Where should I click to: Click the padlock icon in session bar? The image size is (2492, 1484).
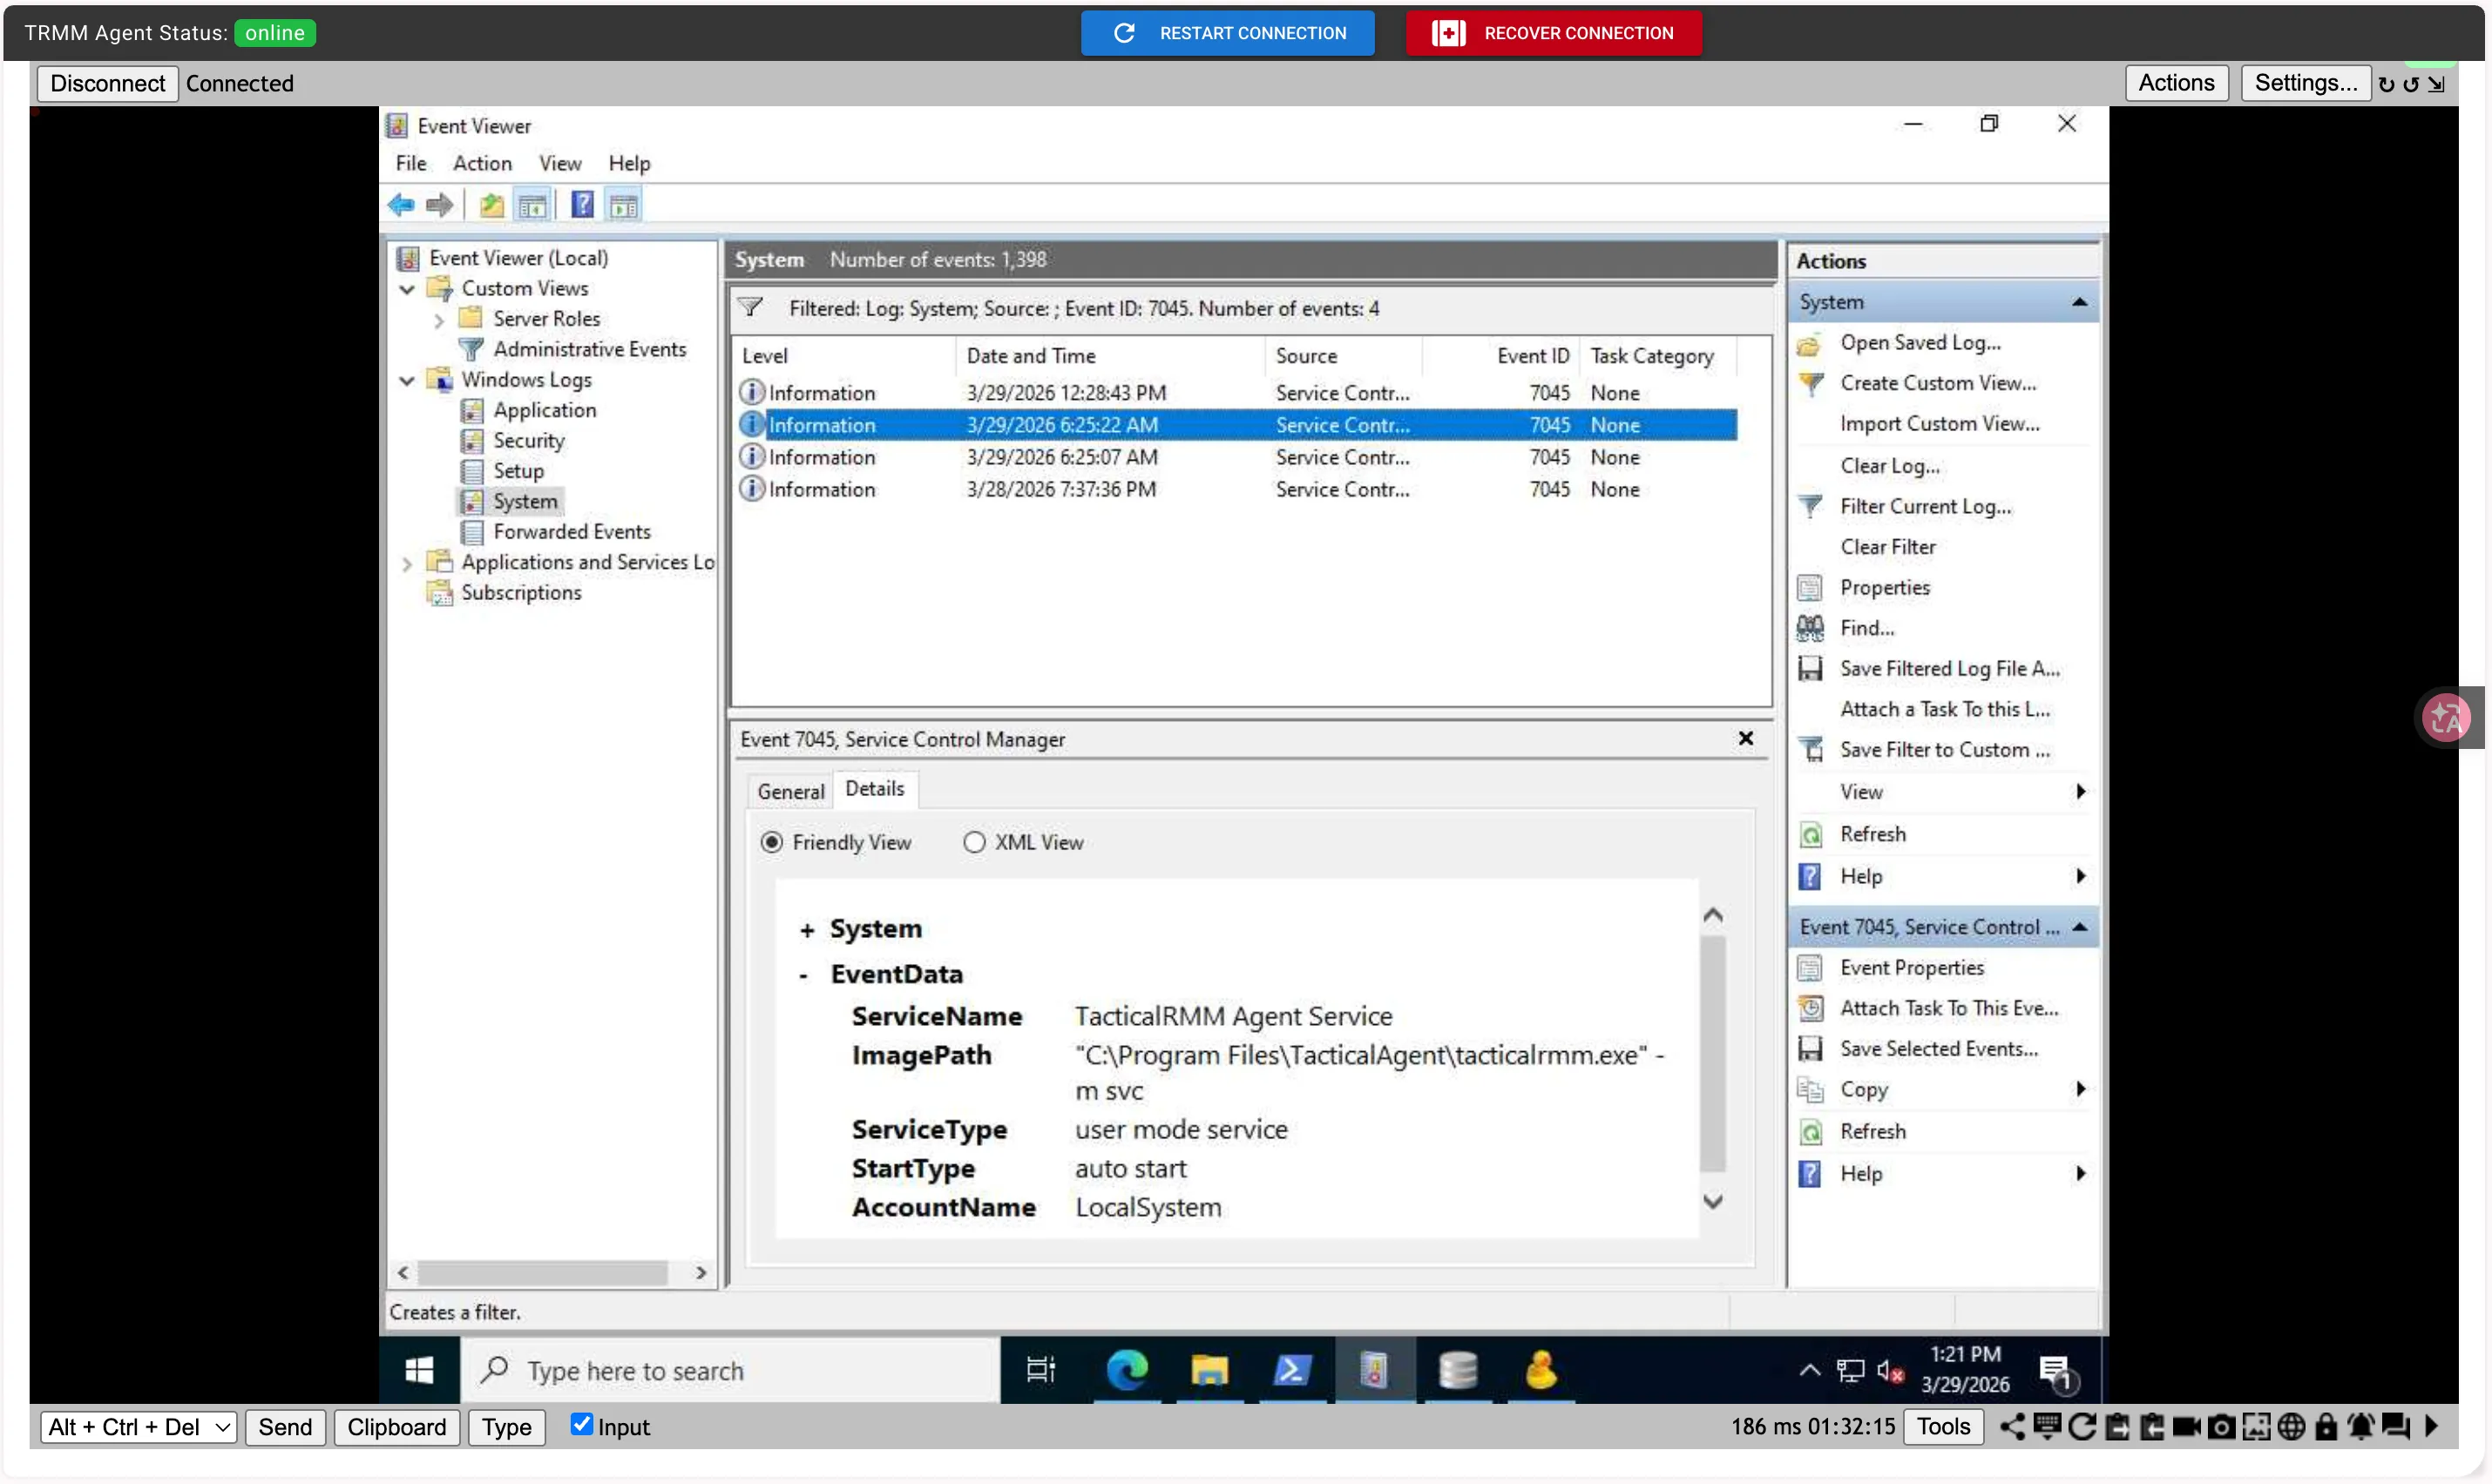2326,1427
